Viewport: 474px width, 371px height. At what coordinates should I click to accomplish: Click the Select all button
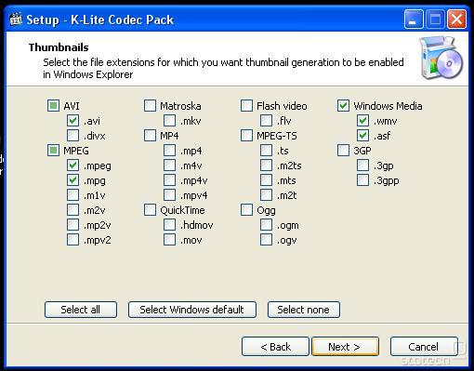(81, 310)
